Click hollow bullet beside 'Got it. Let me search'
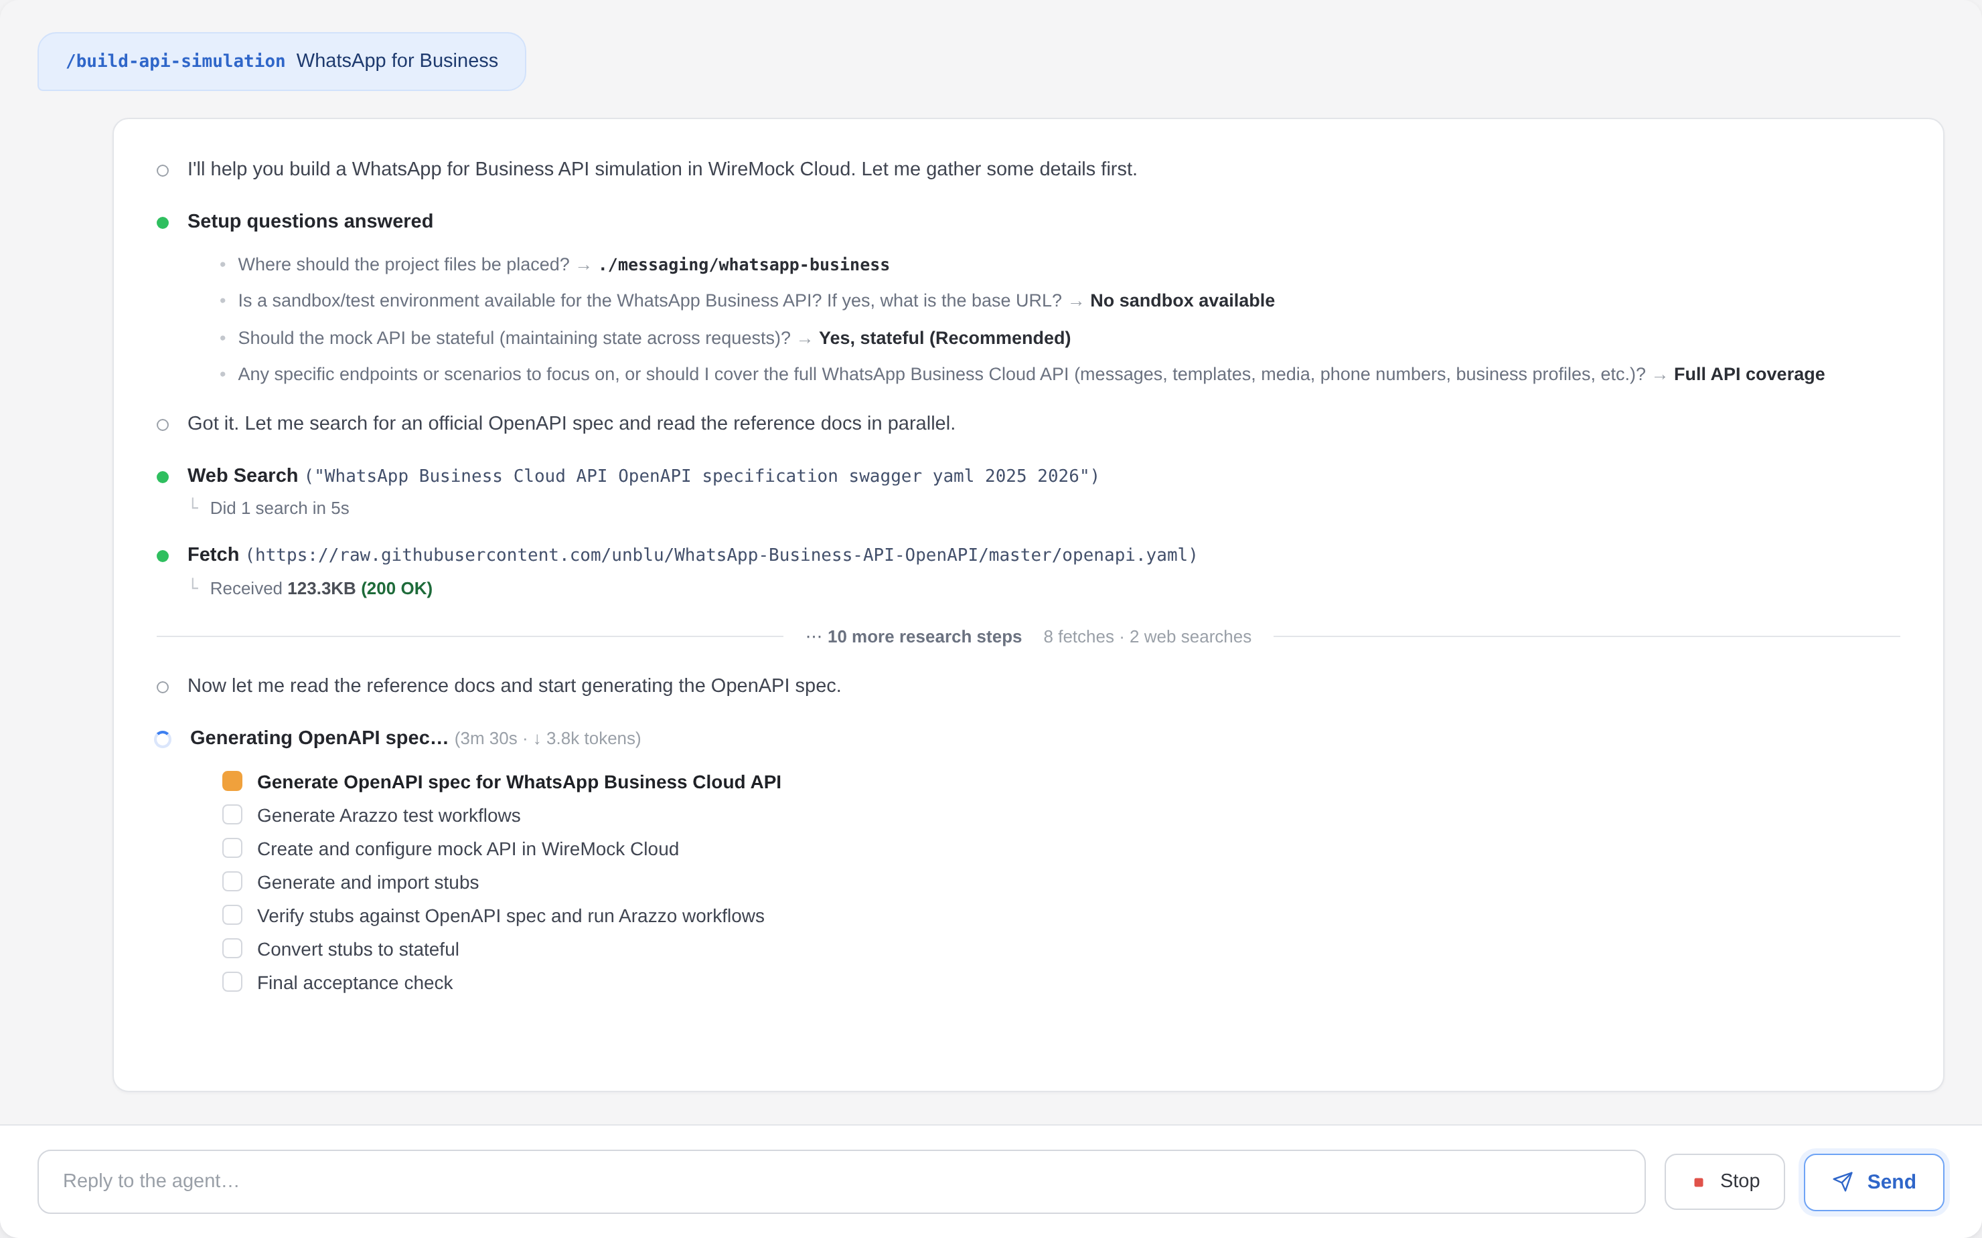This screenshot has width=1982, height=1238. tap(163, 425)
